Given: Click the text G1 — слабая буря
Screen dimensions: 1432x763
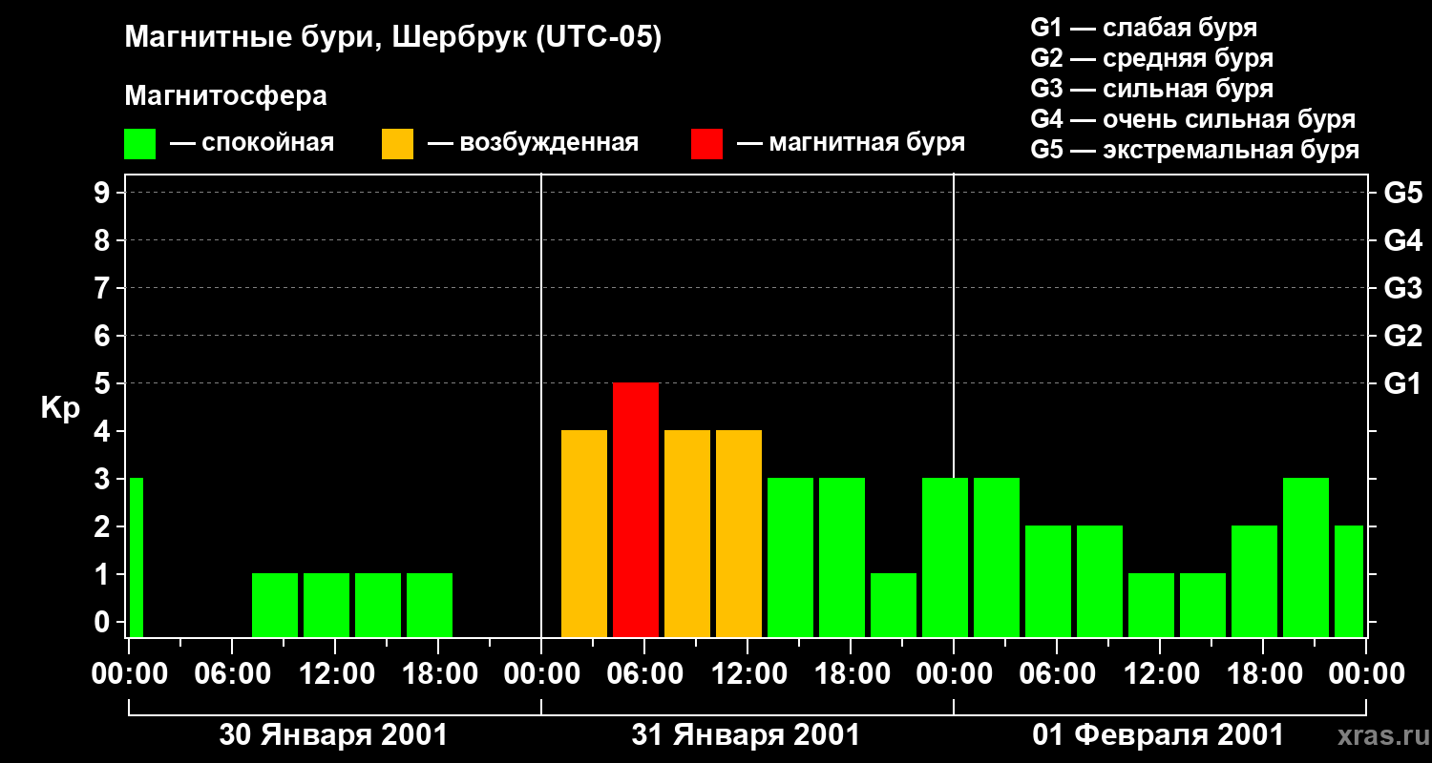Looking at the screenshot, I should 1144,28.
